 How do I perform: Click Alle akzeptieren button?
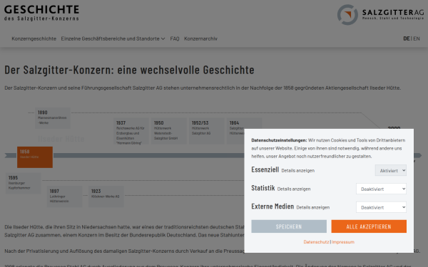(369, 226)
